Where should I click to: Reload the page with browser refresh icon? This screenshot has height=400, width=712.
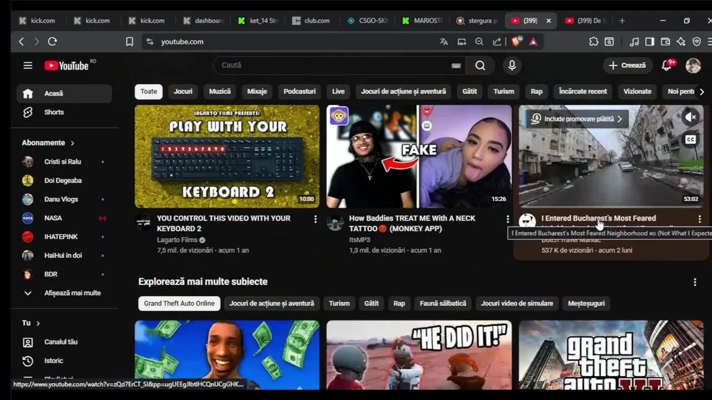(x=52, y=42)
